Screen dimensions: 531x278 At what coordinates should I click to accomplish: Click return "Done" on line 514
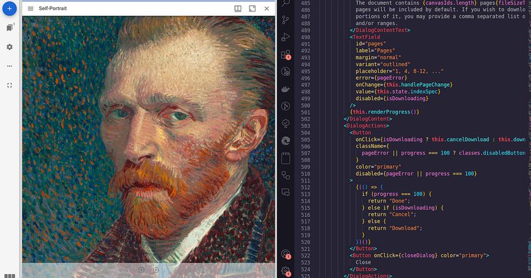389,201
